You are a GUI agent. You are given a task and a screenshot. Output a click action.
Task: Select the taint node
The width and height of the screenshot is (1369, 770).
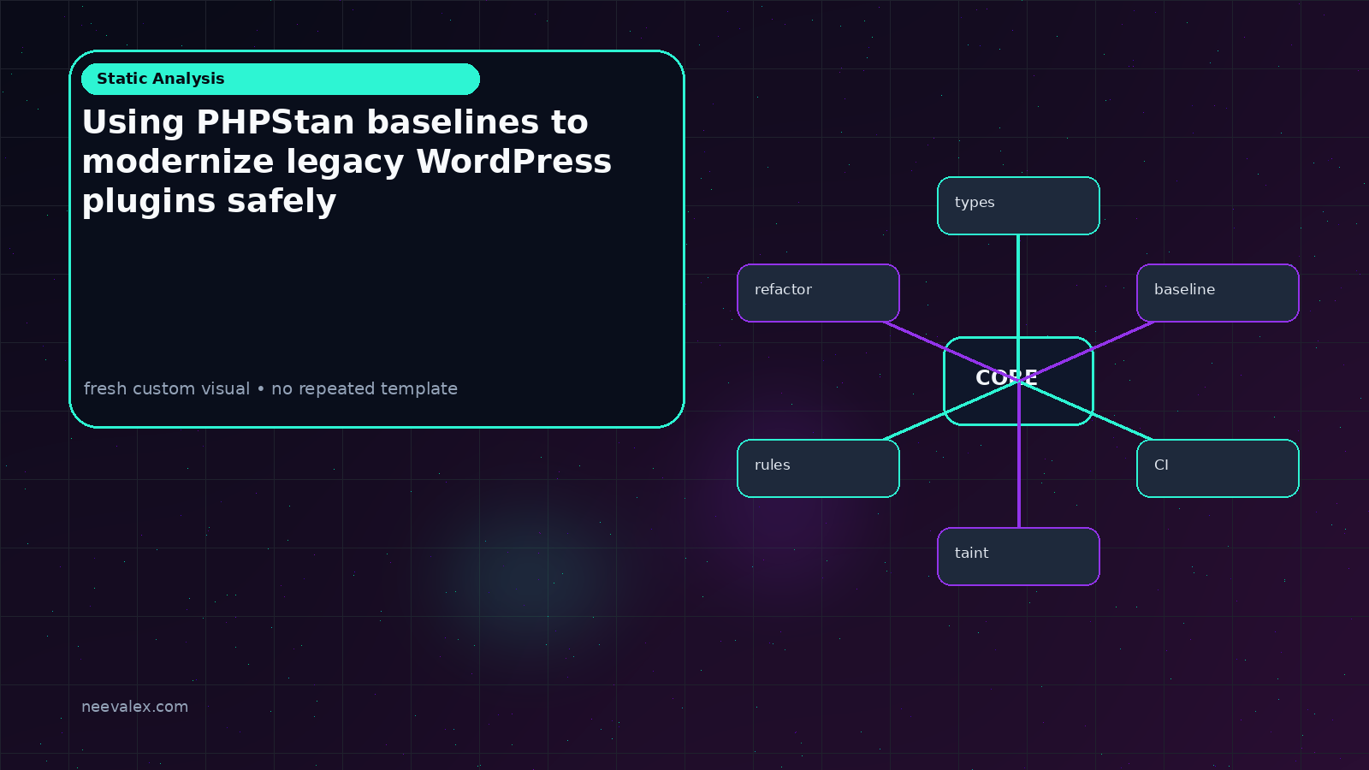coord(1018,556)
